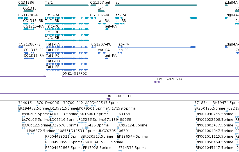
Task: Select protein Taf1-PA
Action: tap(67, 47)
